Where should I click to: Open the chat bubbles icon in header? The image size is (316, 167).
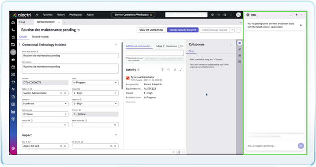(x=218, y=15)
